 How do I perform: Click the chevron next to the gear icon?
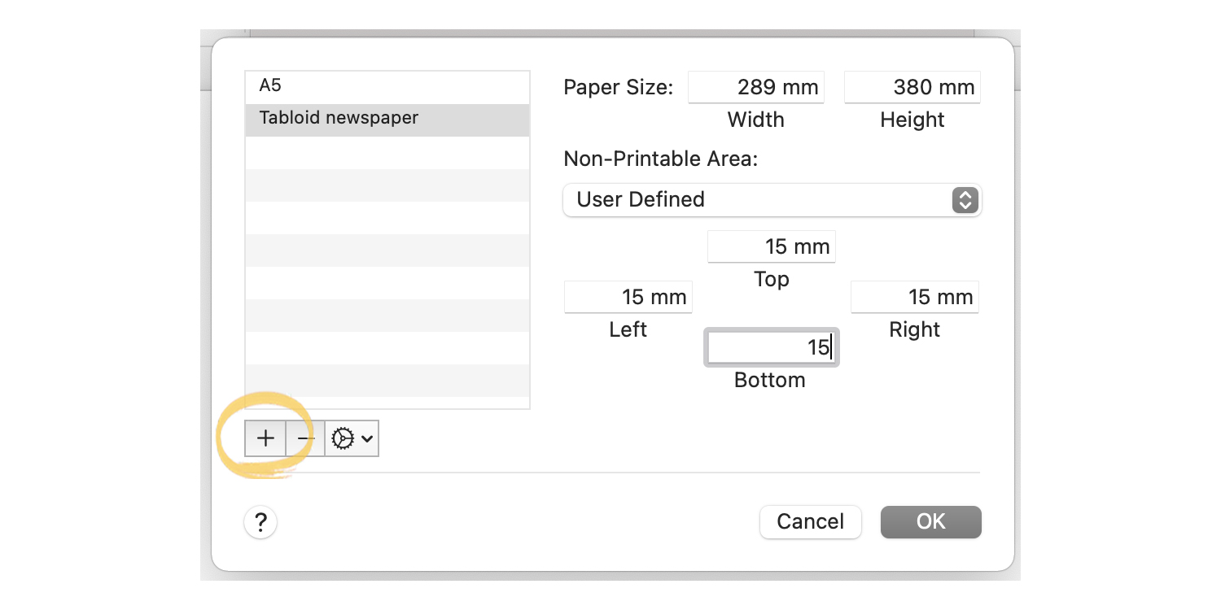coord(366,438)
